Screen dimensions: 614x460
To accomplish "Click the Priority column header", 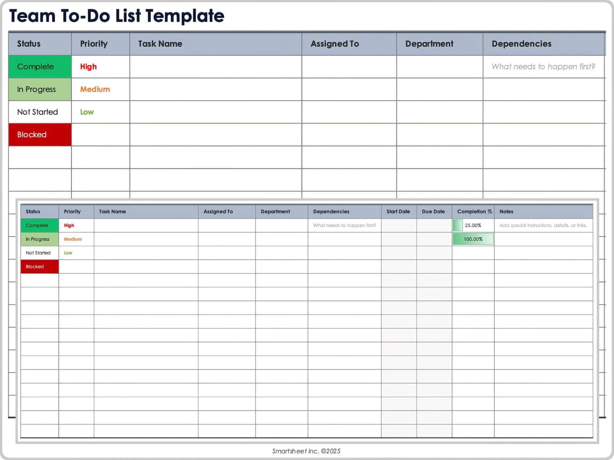I will coord(94,44).
